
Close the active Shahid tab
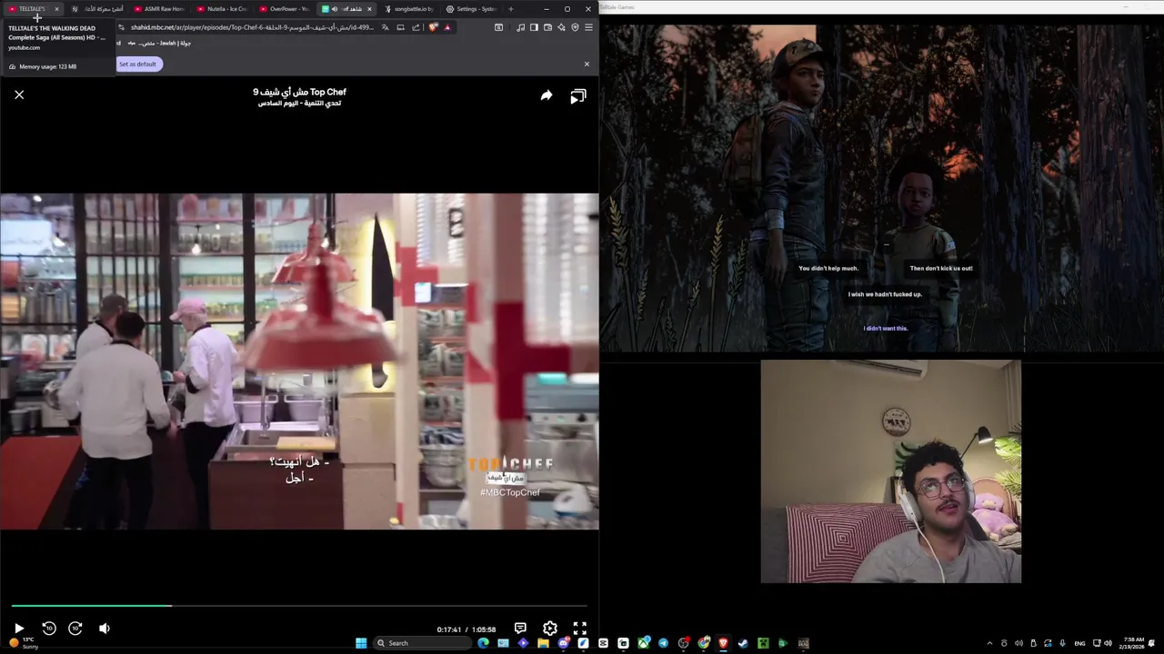pyautogui.click(x=369, y=9)
